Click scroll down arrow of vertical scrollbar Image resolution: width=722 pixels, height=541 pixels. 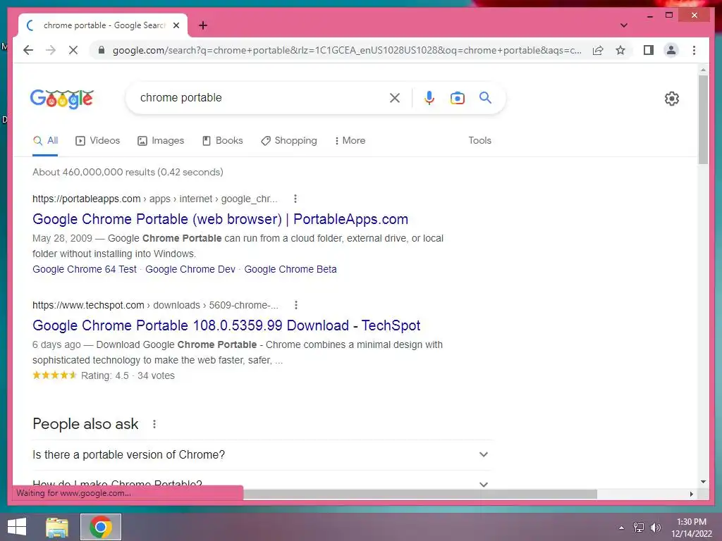pyautogui.click(x=703, y=482)
